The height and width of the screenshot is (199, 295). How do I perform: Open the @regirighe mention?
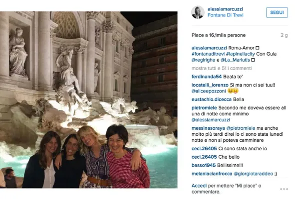[x=203, y=60]
